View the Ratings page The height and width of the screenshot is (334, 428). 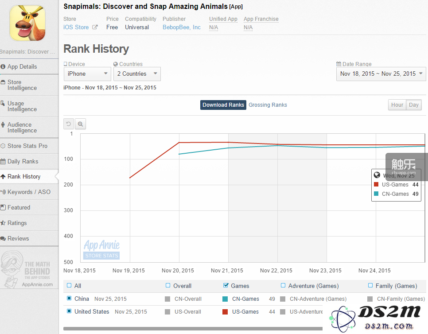(29, 223)
